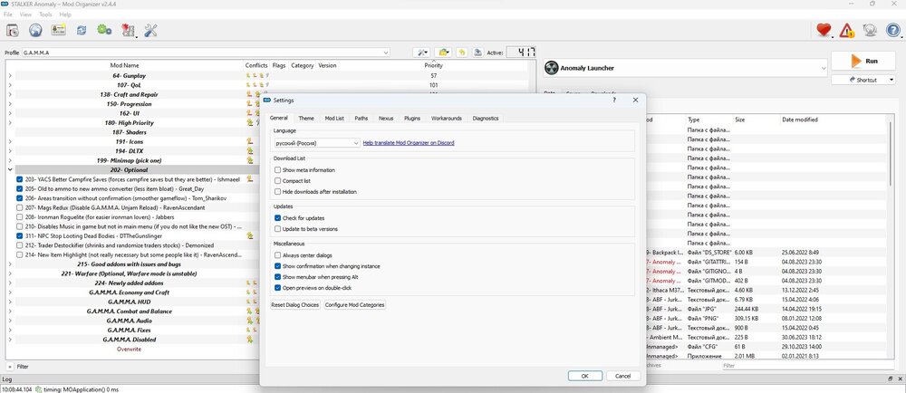
Task: Open executables editor with green gears icon
Action: point(104,31)
